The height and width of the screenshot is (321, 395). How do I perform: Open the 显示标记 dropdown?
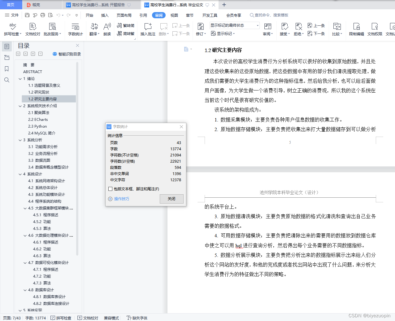click(x=223, y=33)
